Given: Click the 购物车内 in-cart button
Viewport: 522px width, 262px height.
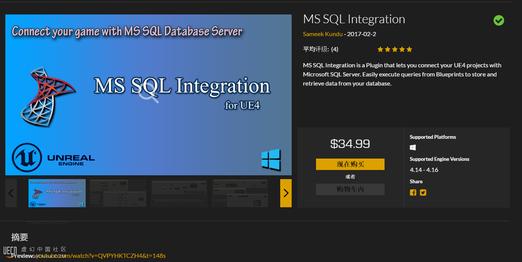Looking at the screenshot, I should (x=350, y=189).
